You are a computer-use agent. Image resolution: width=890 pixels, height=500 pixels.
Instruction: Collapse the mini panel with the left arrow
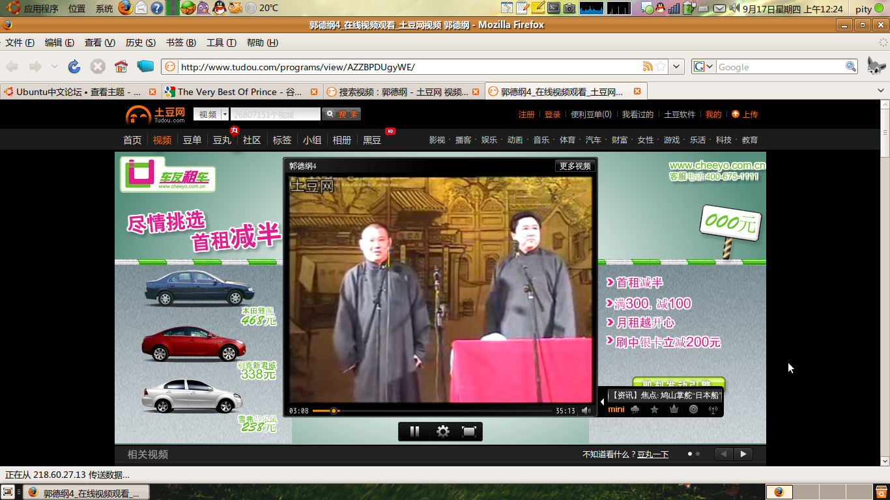point(602,402)
